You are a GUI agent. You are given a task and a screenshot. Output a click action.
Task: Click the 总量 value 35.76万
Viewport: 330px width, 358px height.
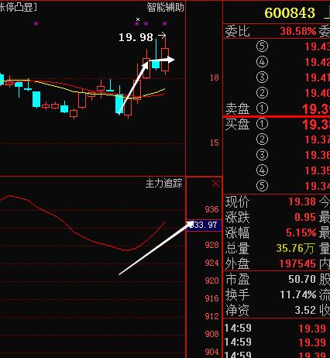[x=295, y=248]
